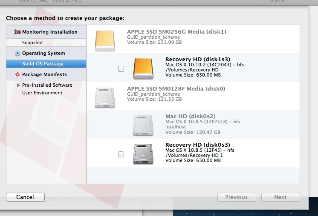Click the Previous button

(237, 197)
